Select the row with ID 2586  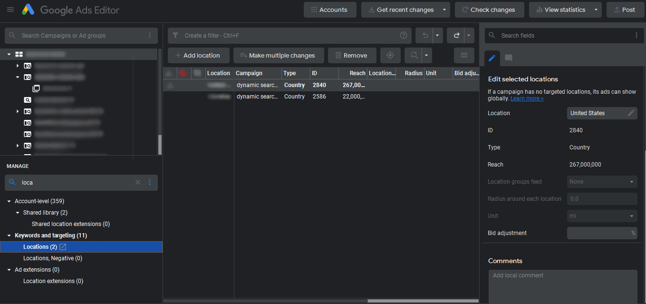321,97
